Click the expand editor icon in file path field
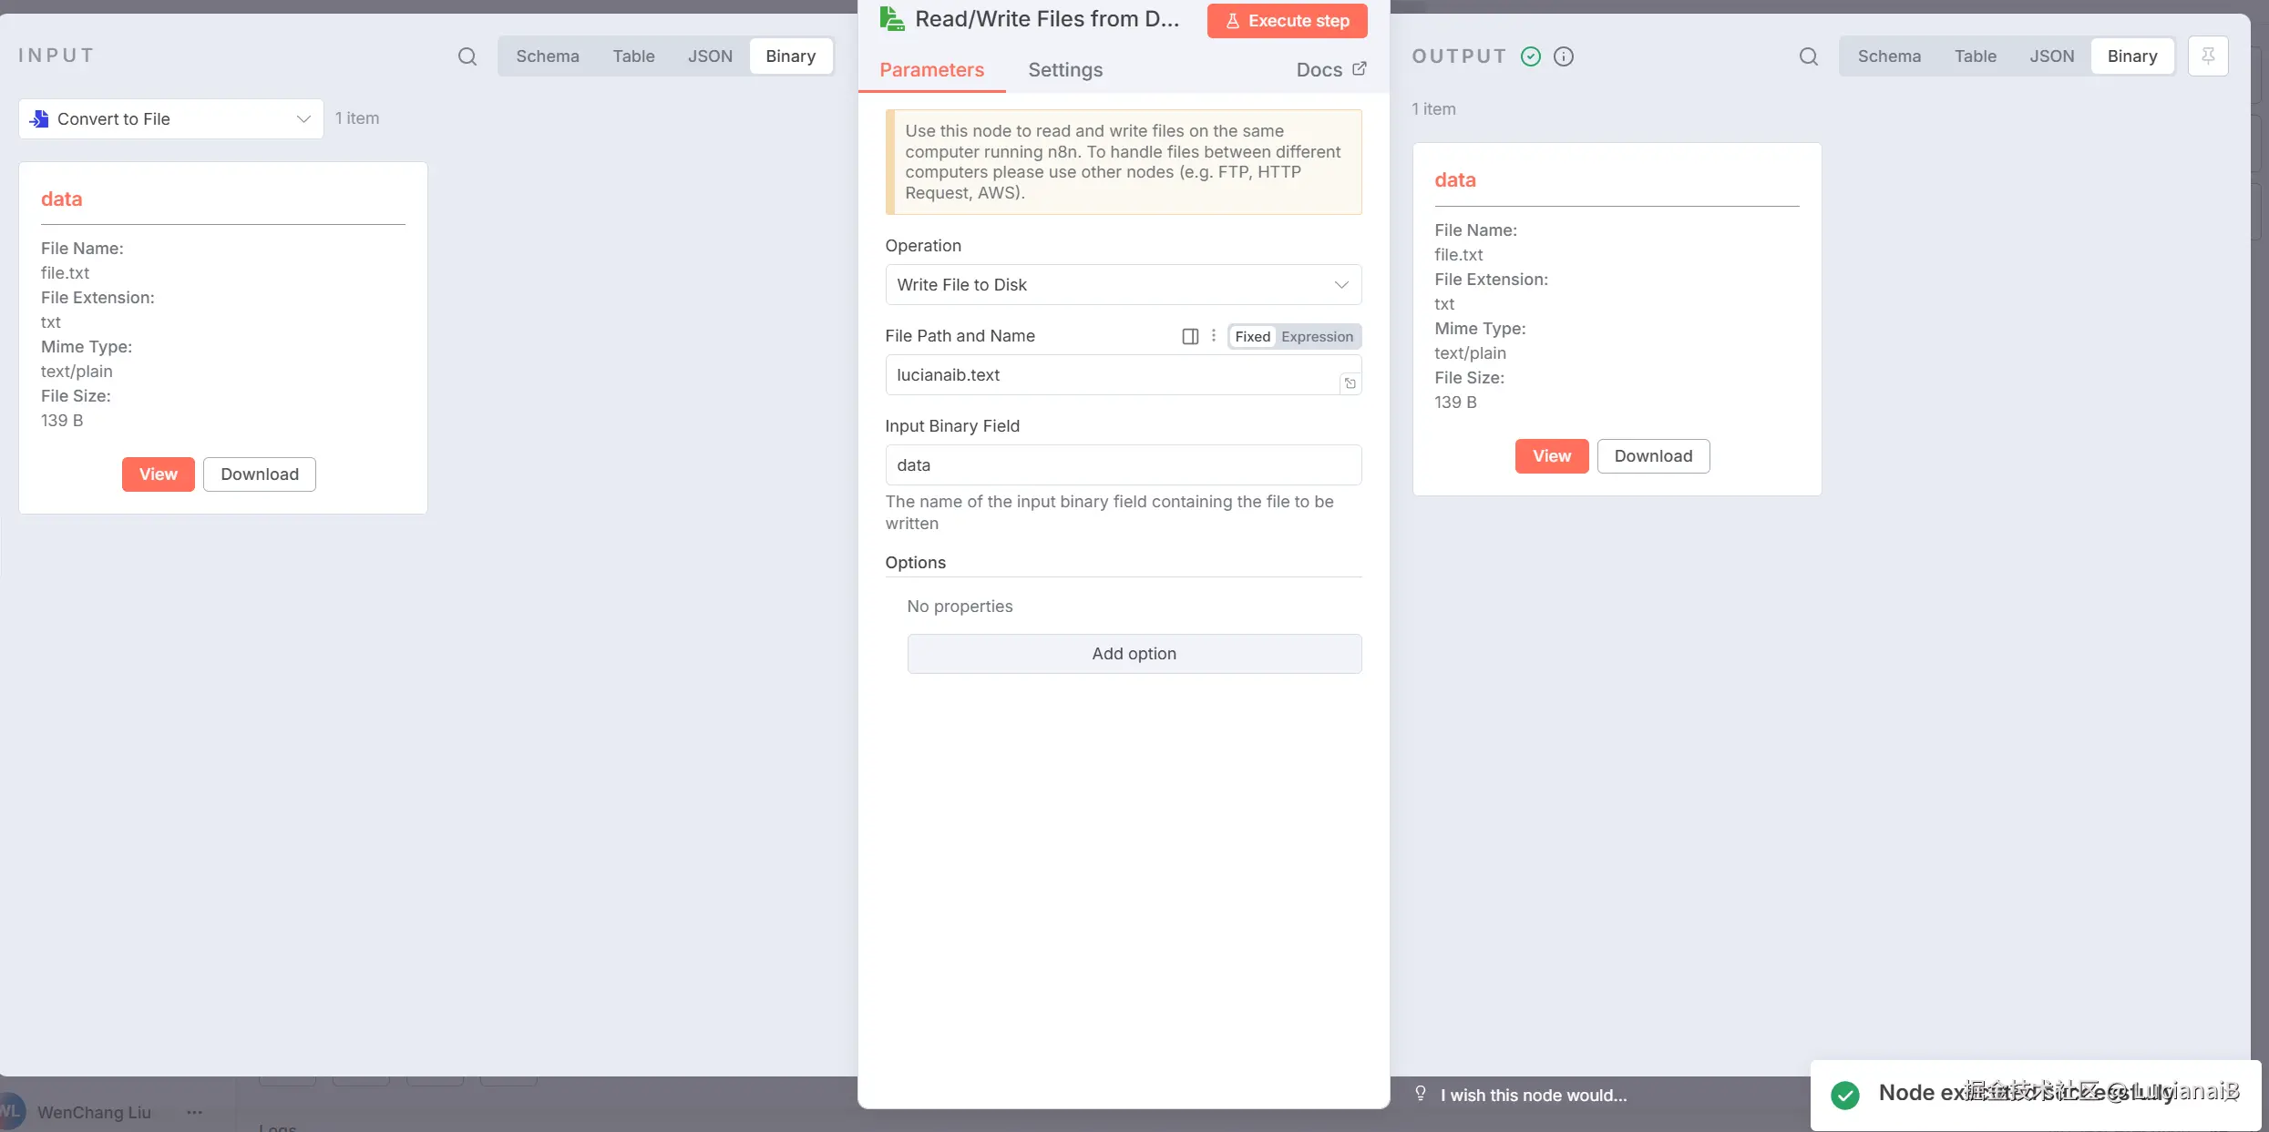 tap(1350, 383)
